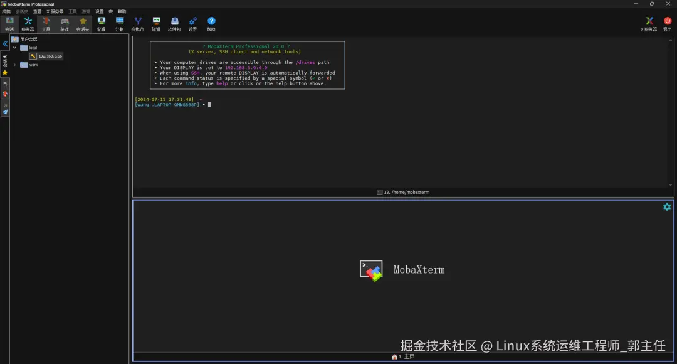The image size is (677, 364).
Task: Open the 游戏 (Games) toolbar icon
Action: (x=65, y=24)
